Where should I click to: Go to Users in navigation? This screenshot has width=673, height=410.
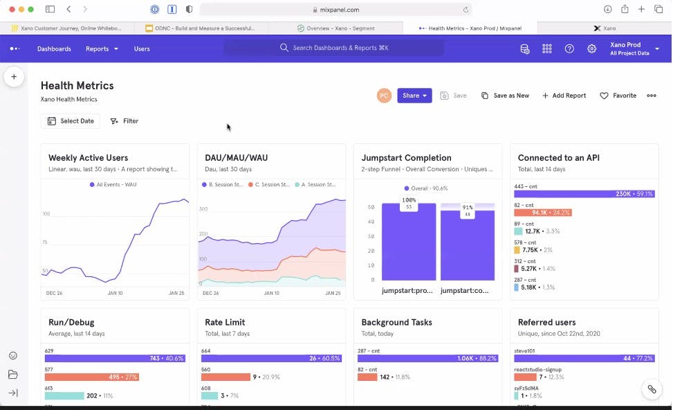tap(142, 48)
